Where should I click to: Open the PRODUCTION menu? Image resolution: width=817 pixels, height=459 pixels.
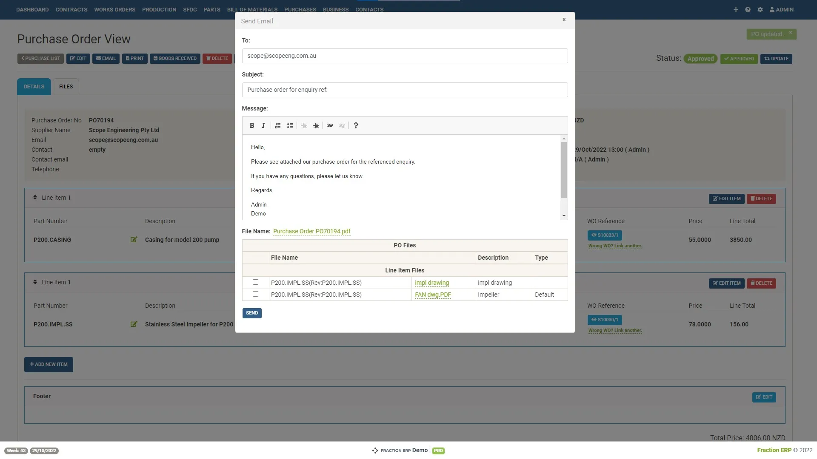159,9
